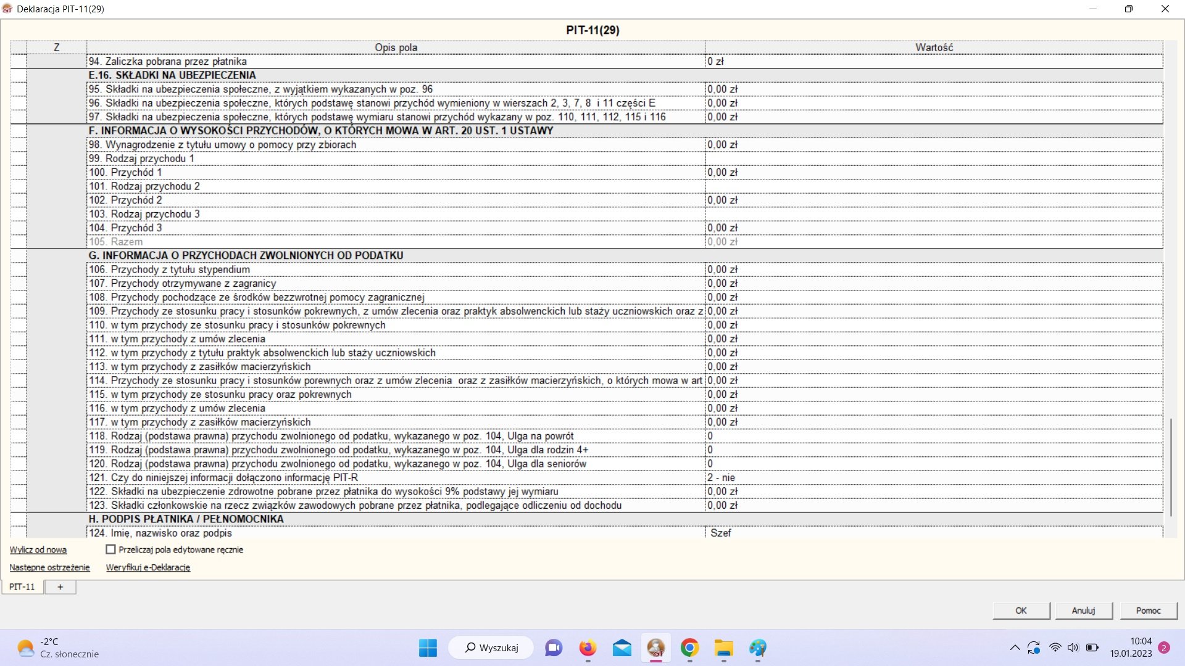The height and width of the screenshot is (666, 1185).
Task: Click the 'Weryfikuj e-Deklarację' link
Action: tap(148, 568)
